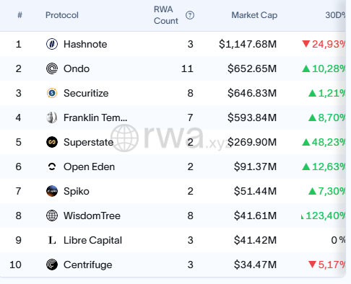Sort by the Protocol column header

click(x=62, y=15)
